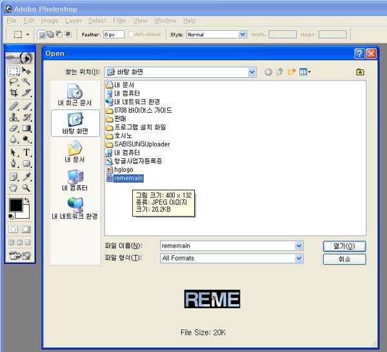Select the Lasso tool
This screenshot has width=387, height=352.
[x=14, y=82]
